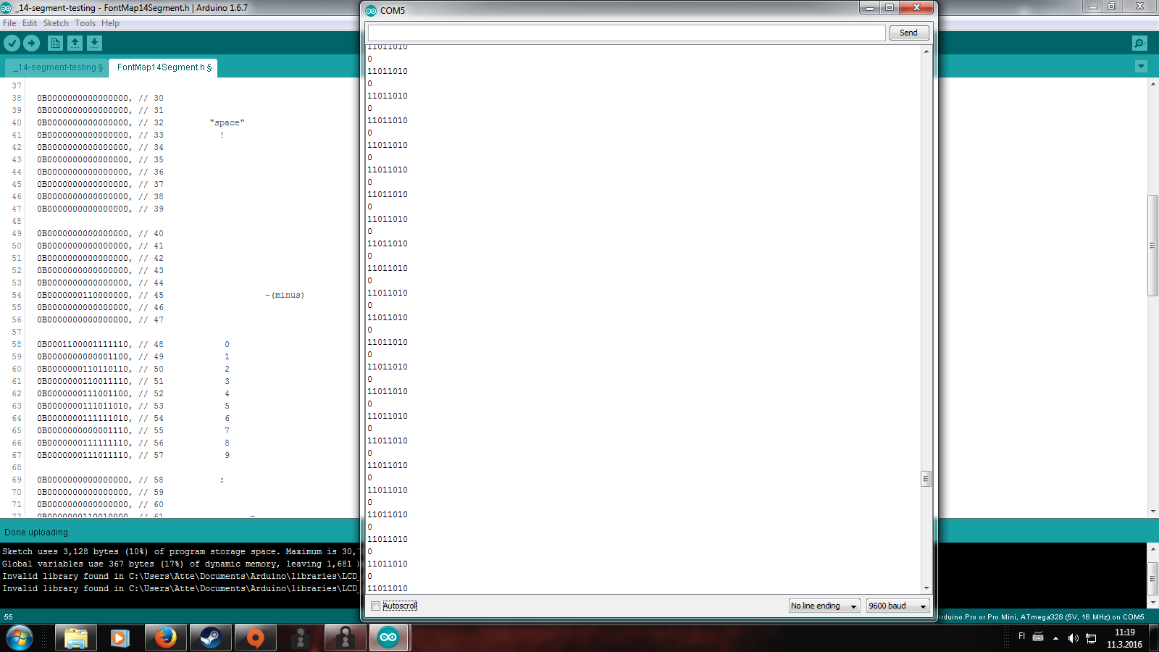Open the File menu
This screenshot has height=652, width=1159.
coord(9,23)
